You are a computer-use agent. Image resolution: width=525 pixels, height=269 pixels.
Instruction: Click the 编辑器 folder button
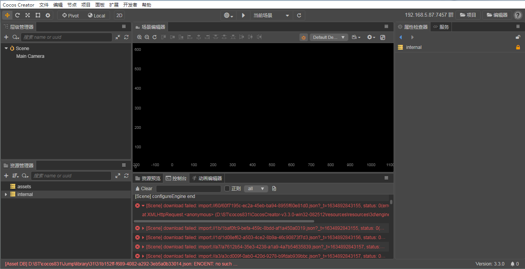[x=497, y=15]
